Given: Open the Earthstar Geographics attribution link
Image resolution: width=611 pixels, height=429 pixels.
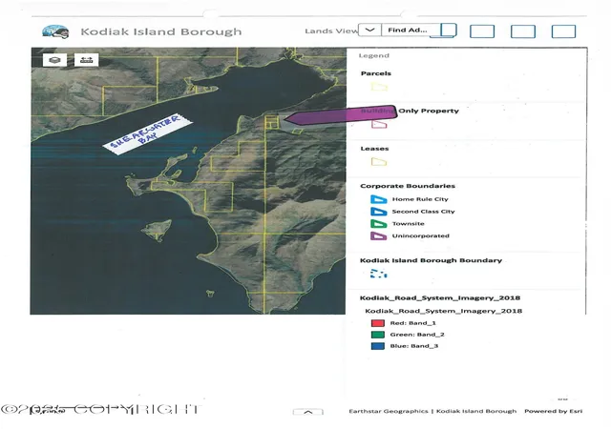Looking at the screenshot, I should (x=389, y=411).
